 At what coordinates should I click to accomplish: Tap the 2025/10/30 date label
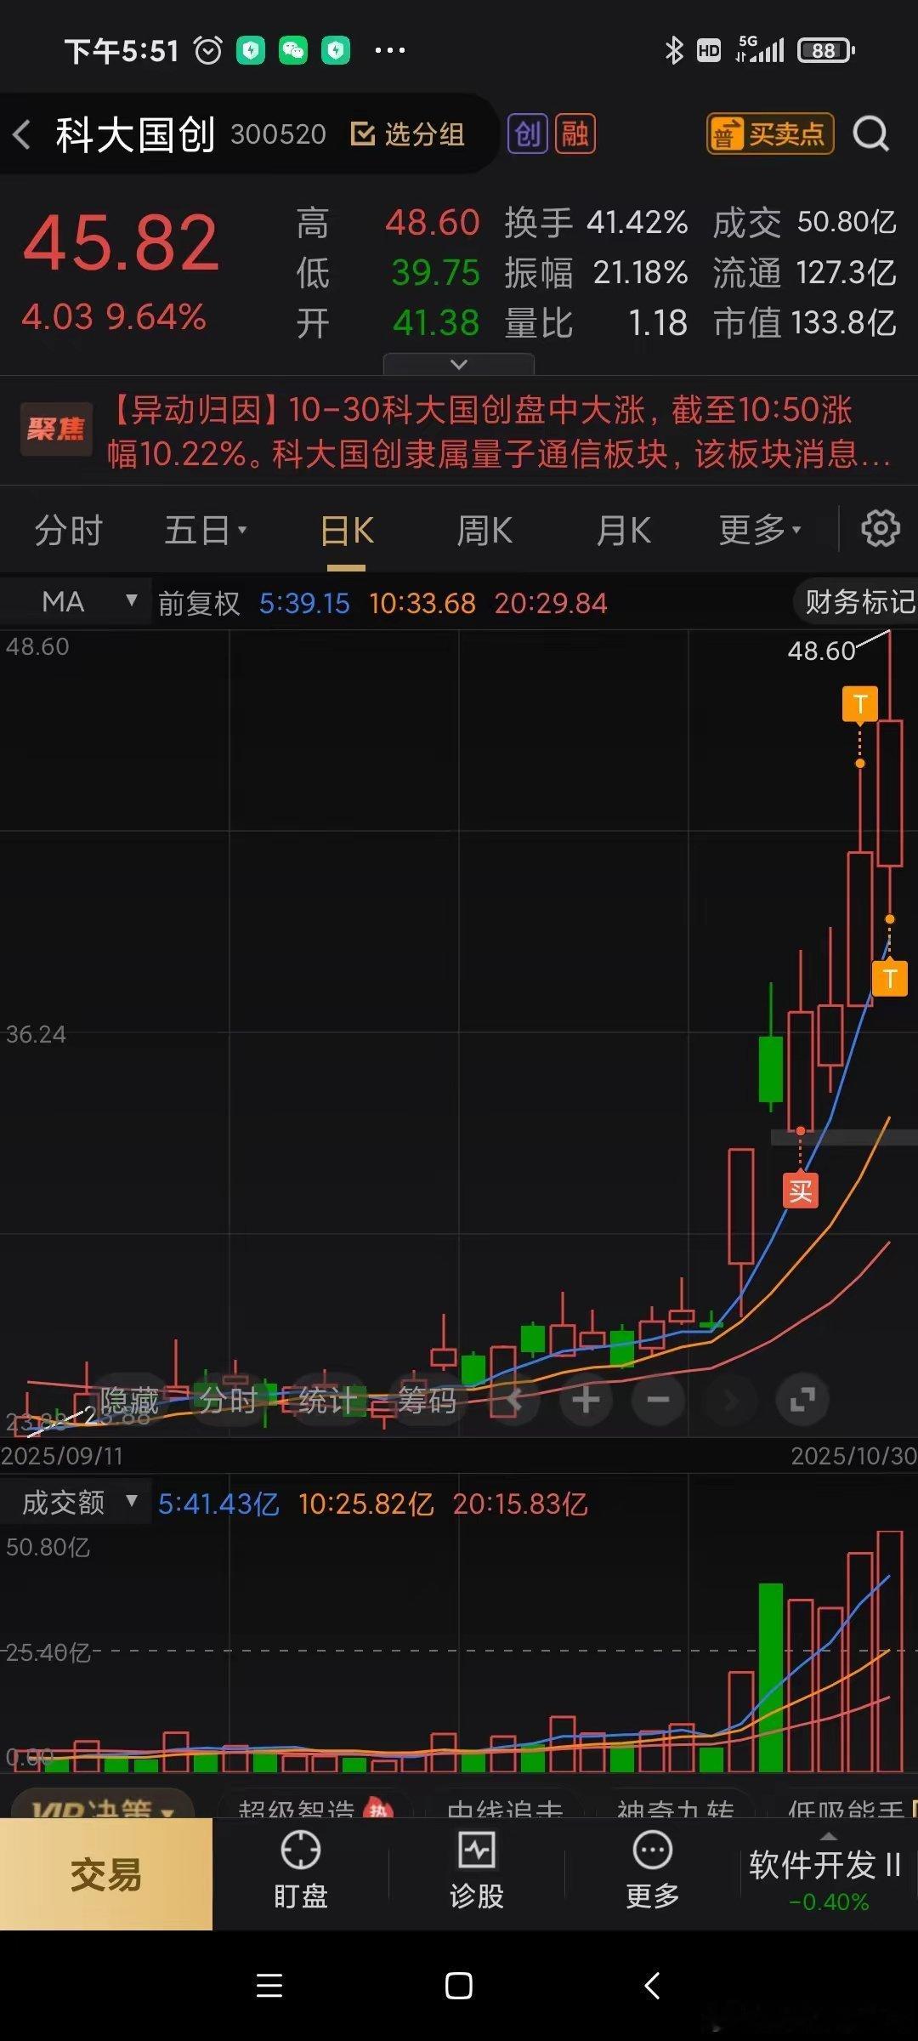[x=853, y=1456]
